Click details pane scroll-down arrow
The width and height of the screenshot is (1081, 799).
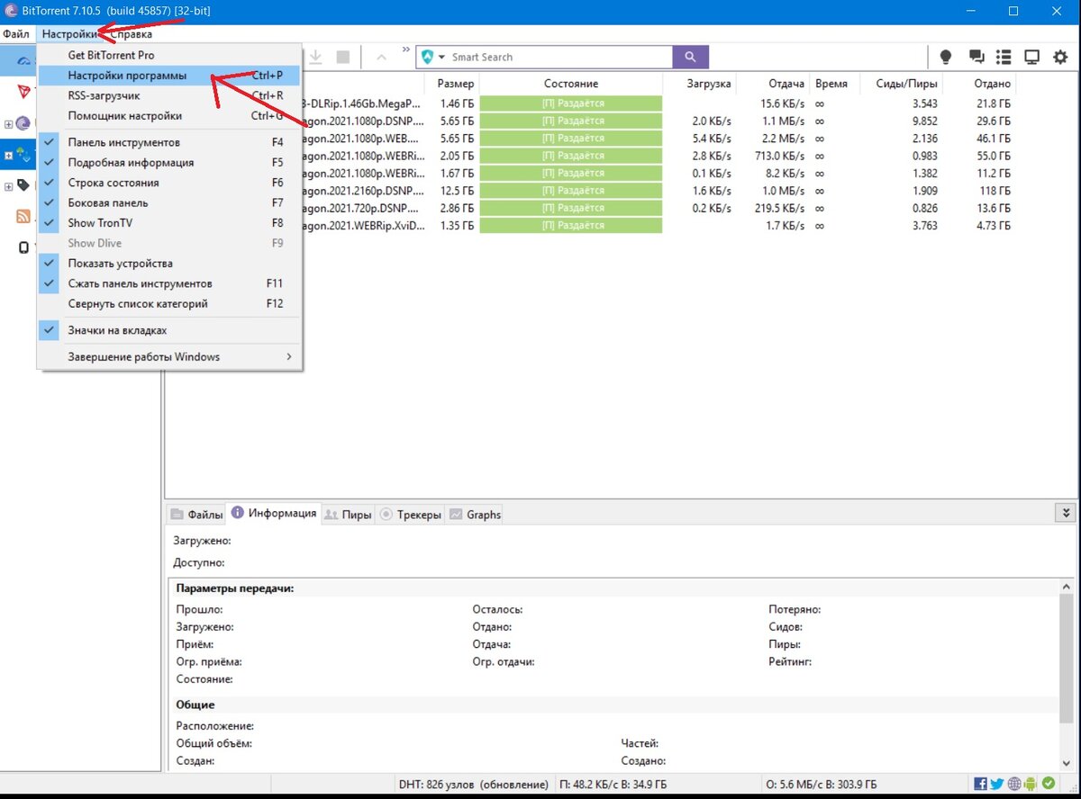click(1067, 764)
